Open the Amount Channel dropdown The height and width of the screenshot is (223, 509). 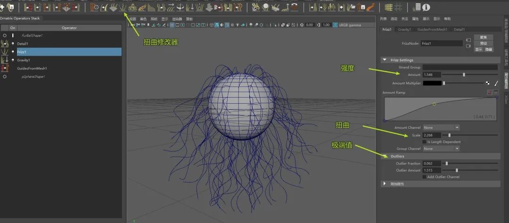click(441, 127)
